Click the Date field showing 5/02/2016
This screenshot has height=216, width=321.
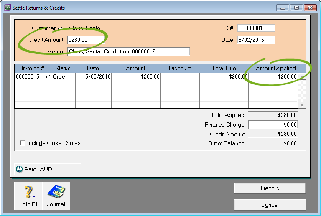coord(256,40)
